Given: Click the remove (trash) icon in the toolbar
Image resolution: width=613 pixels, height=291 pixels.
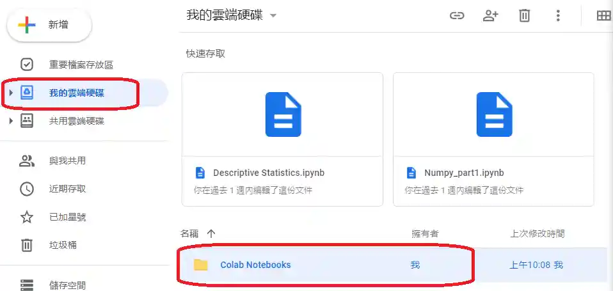Looking at the screenshot, I should tap(524, 15).
